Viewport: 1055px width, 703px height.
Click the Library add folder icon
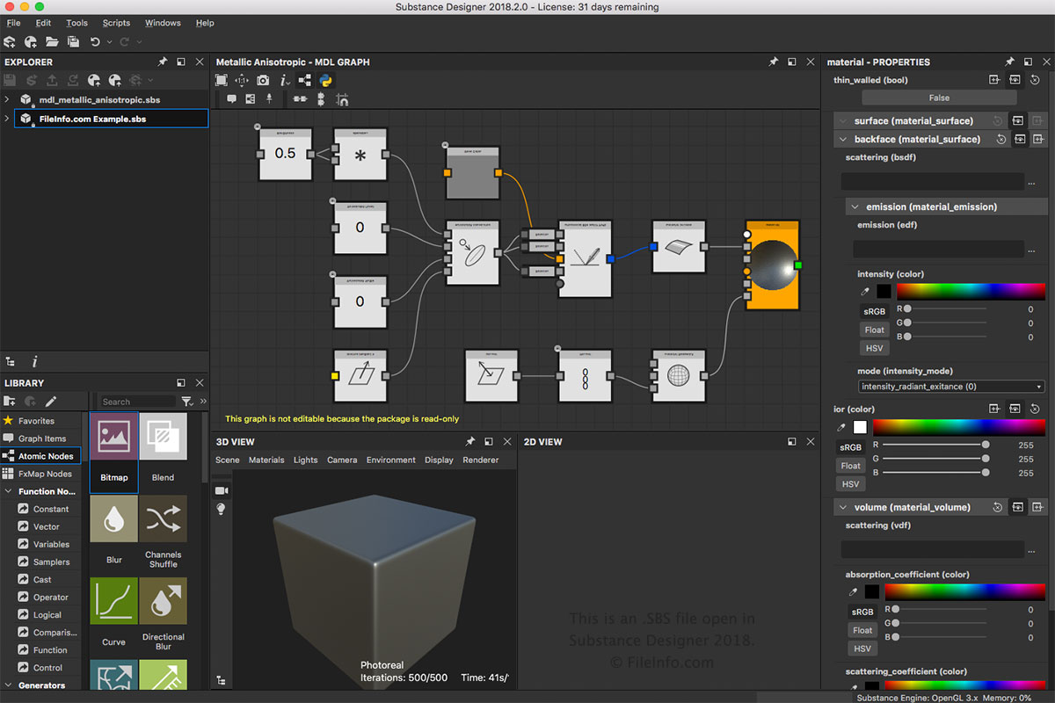[11, 402]
